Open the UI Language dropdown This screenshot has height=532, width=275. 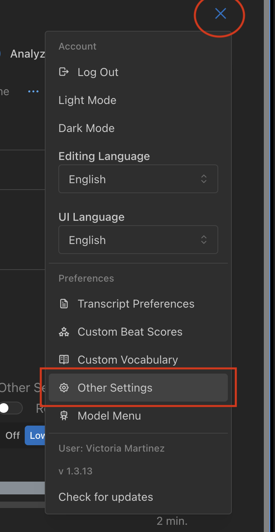pos(138,240)
